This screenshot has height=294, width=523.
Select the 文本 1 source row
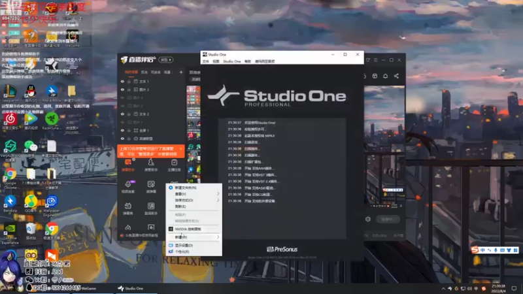152,81
